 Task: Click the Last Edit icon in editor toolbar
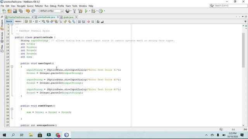(x=26, y=22)
